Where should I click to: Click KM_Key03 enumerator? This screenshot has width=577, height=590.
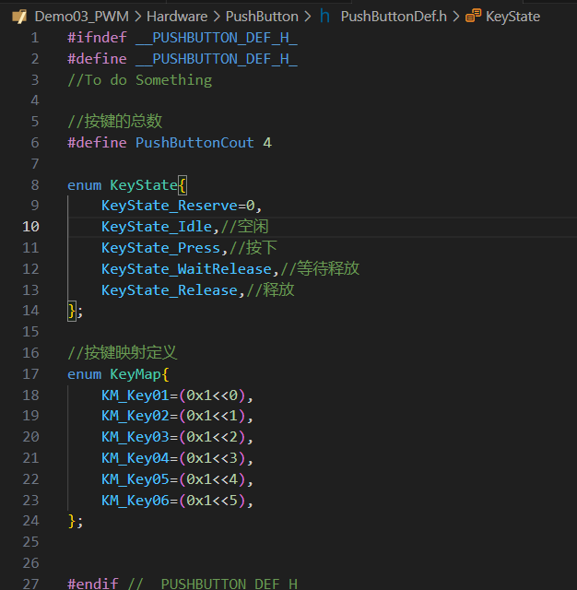point(135,437)
